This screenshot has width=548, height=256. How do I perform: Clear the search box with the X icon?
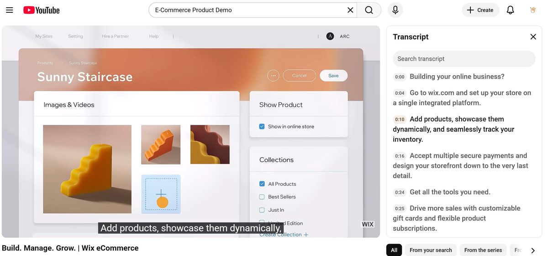350,10
